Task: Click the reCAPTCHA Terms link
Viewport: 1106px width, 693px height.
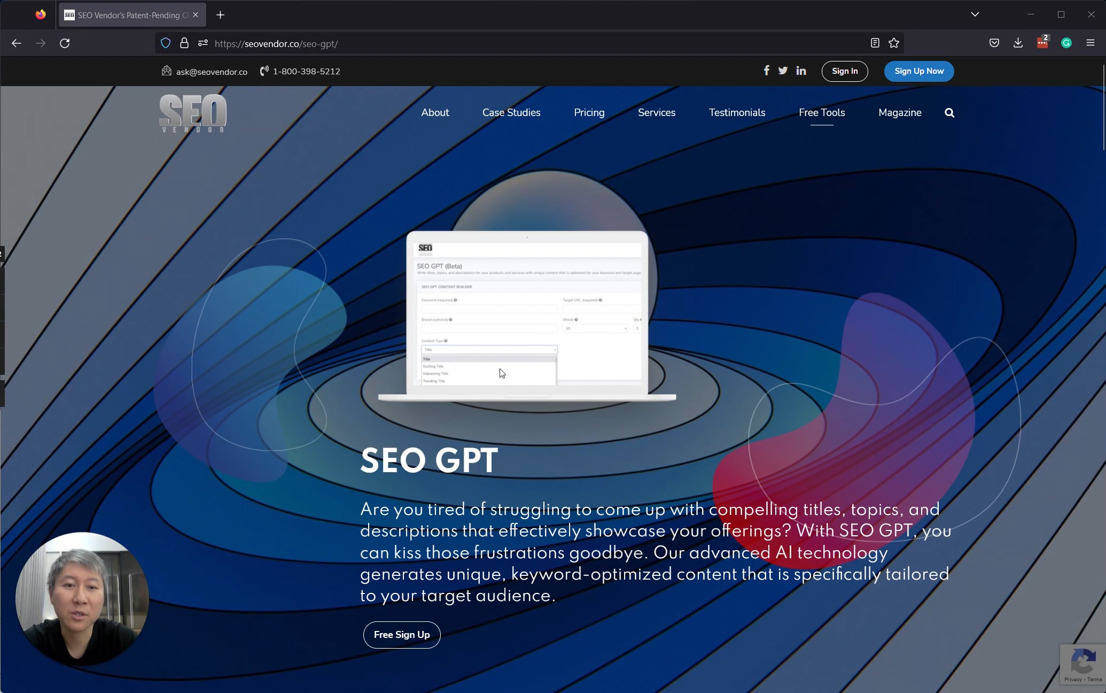Action: 1094,679
